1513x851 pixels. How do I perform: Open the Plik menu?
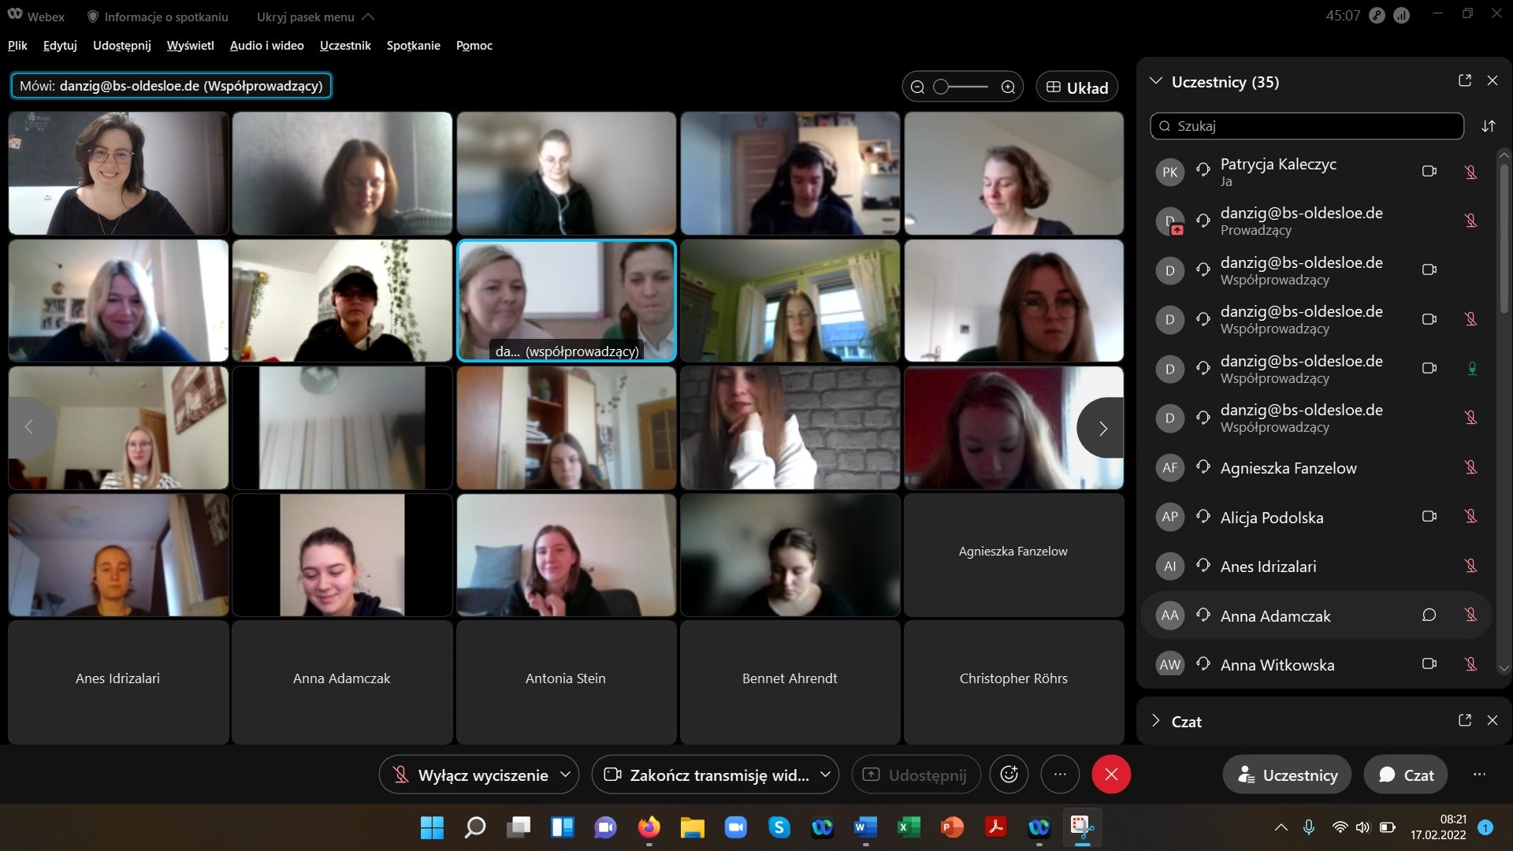pyautogui.click(x=17, y=46)
